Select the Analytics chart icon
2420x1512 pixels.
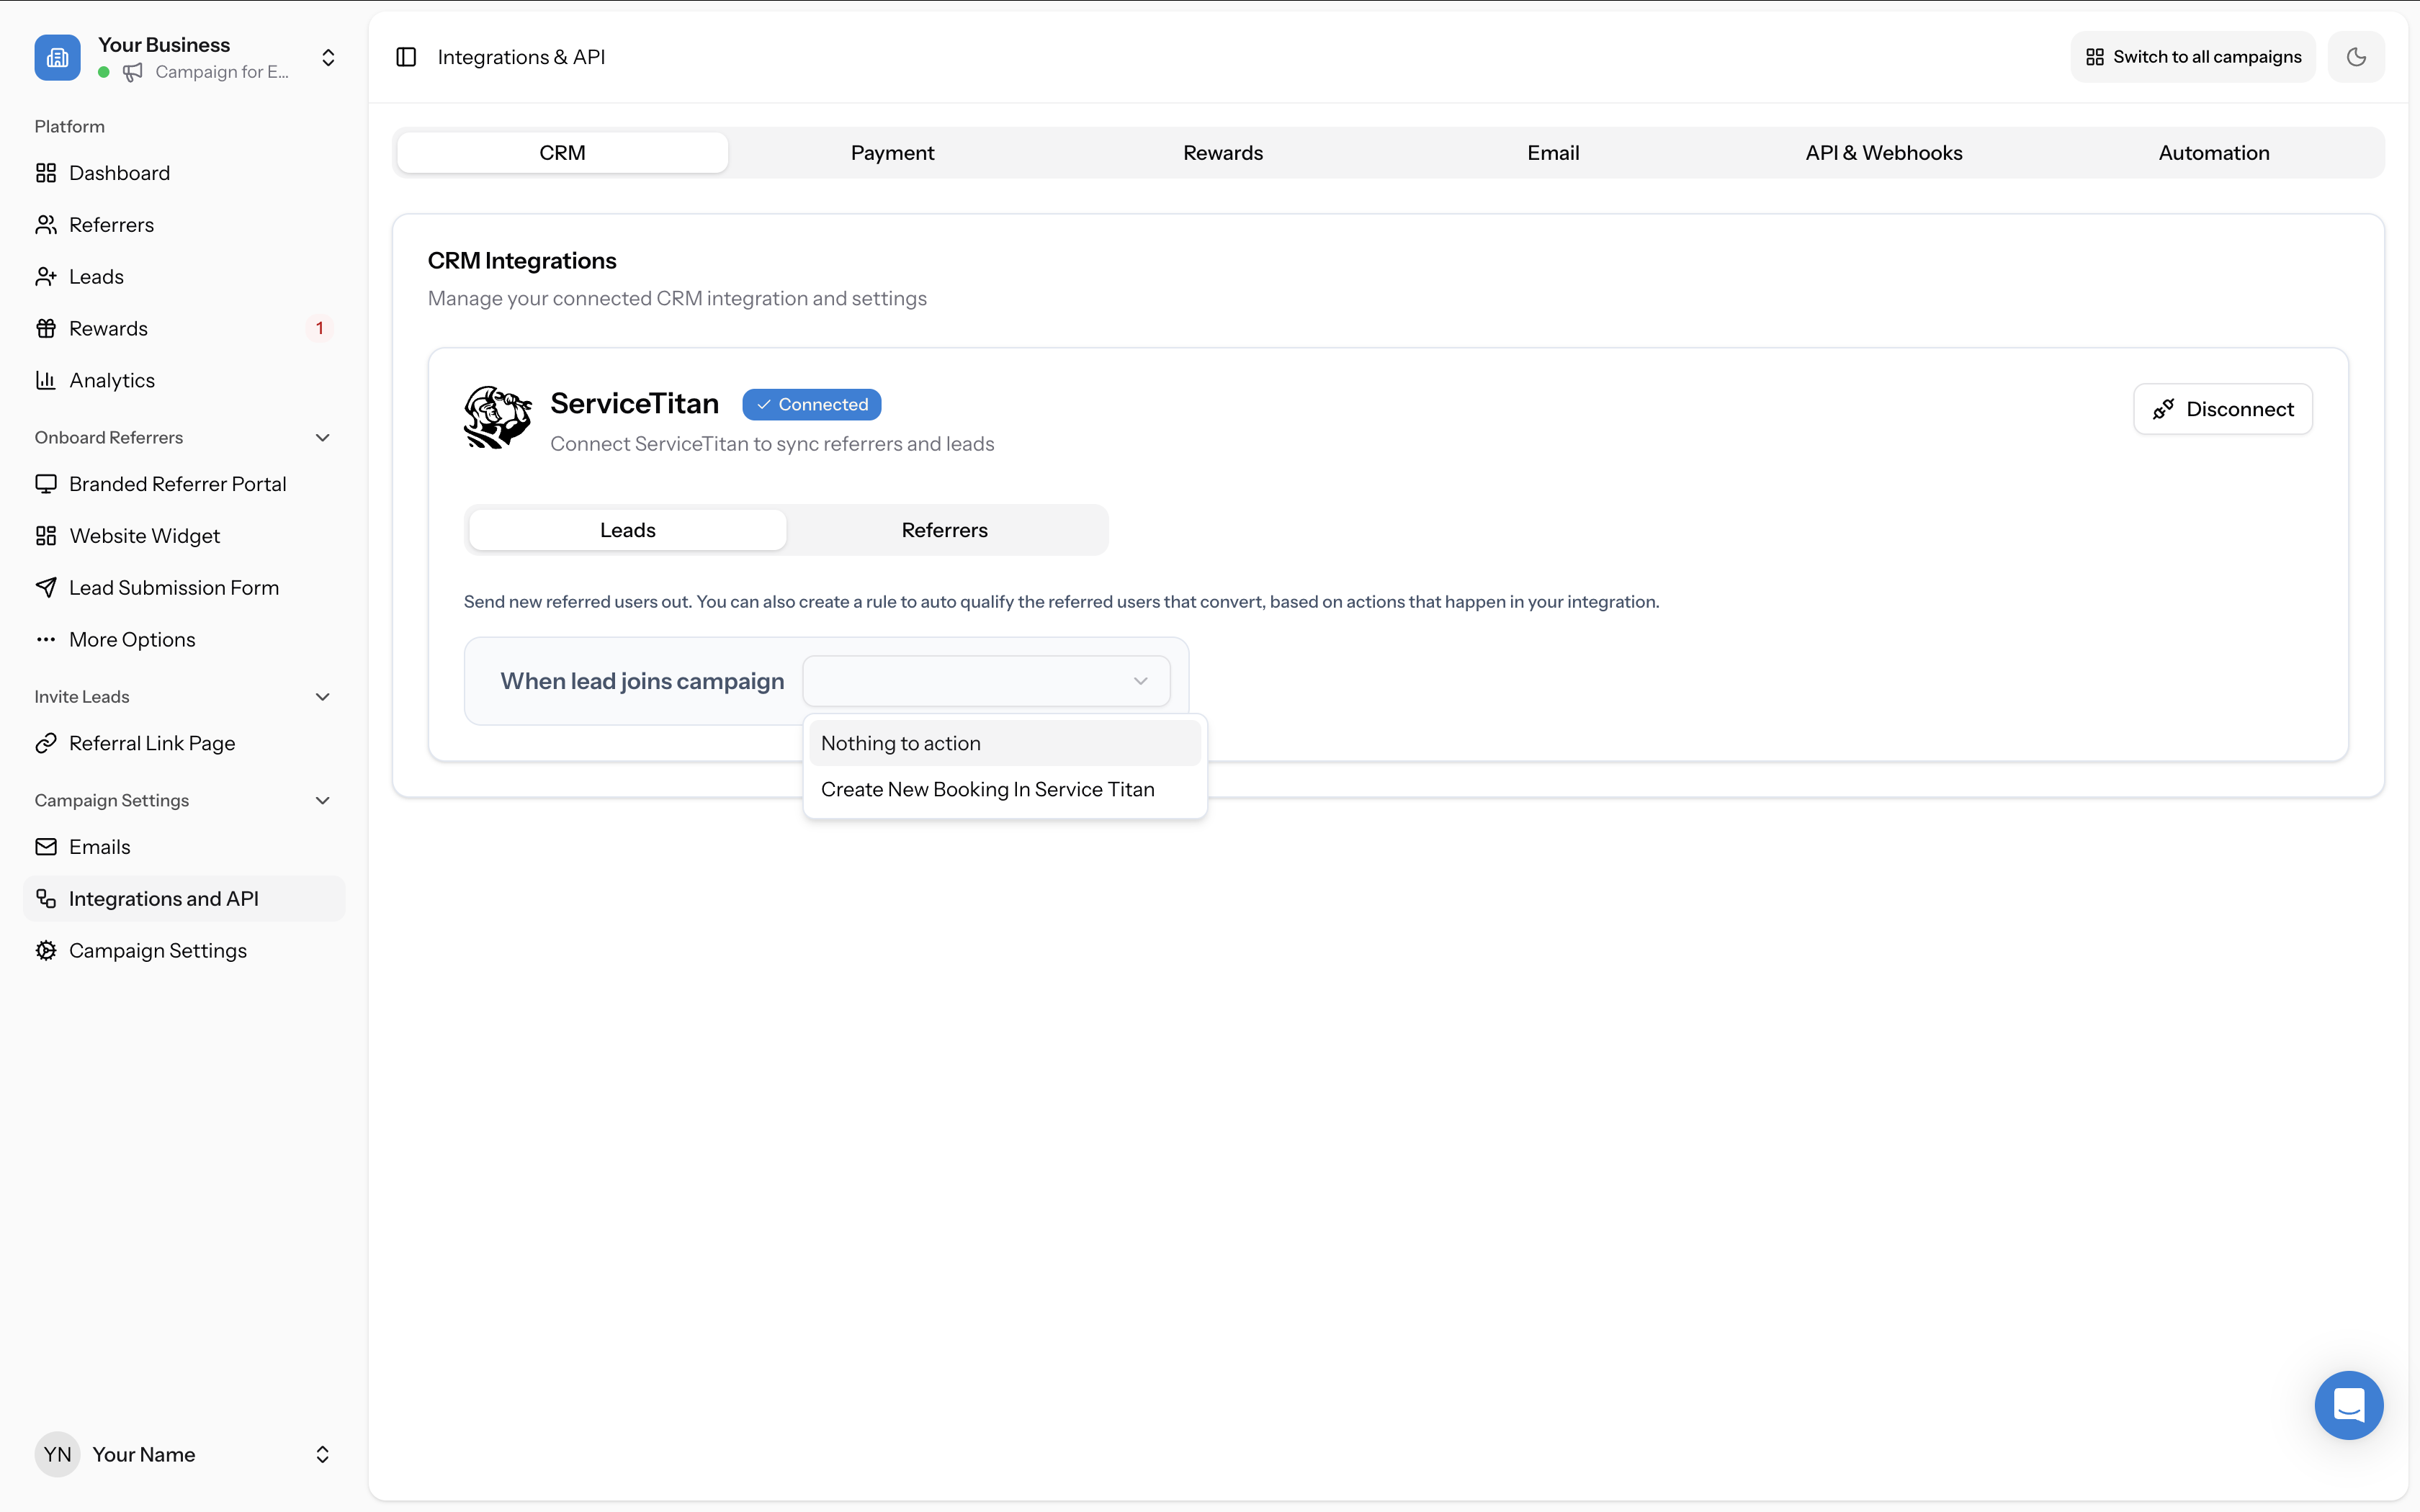tap(46, 380)
